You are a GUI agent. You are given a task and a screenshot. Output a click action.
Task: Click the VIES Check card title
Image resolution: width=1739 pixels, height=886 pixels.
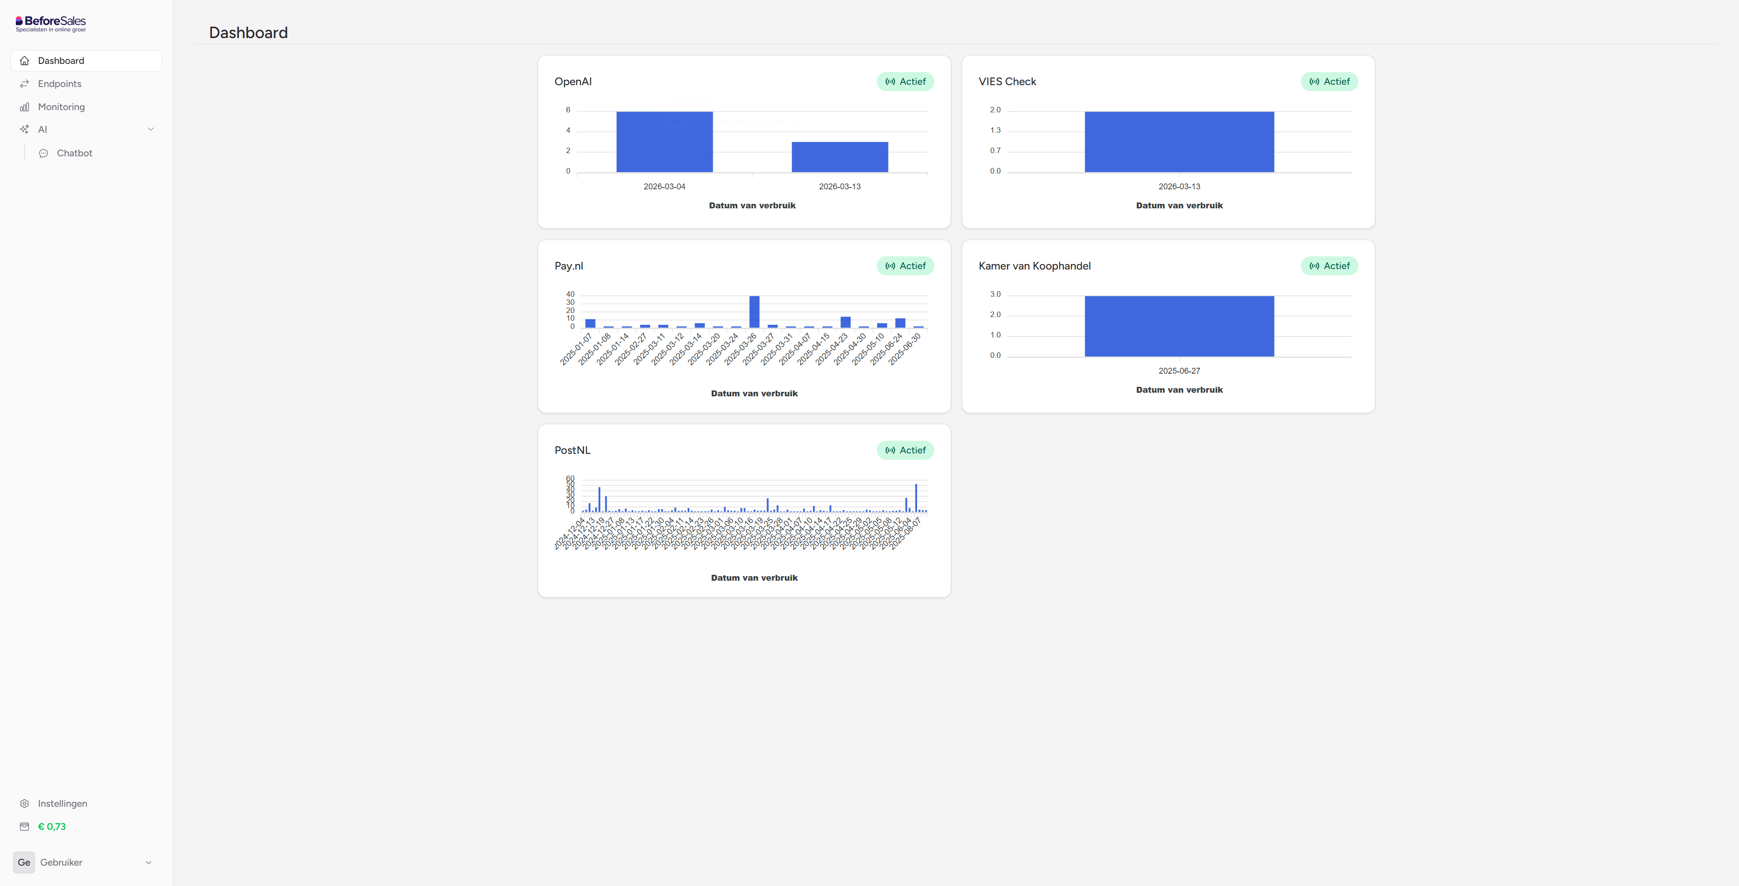1007,82
